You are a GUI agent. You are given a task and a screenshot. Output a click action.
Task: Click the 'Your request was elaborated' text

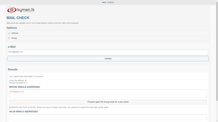click(26, 76)
